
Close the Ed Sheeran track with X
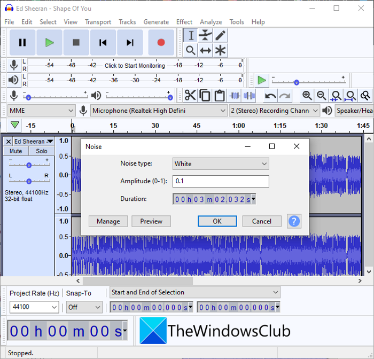8,142
